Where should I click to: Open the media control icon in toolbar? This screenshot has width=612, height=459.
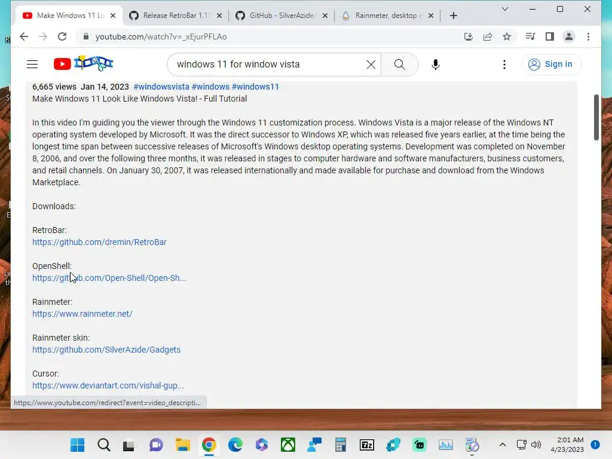(x=531, y=36)
